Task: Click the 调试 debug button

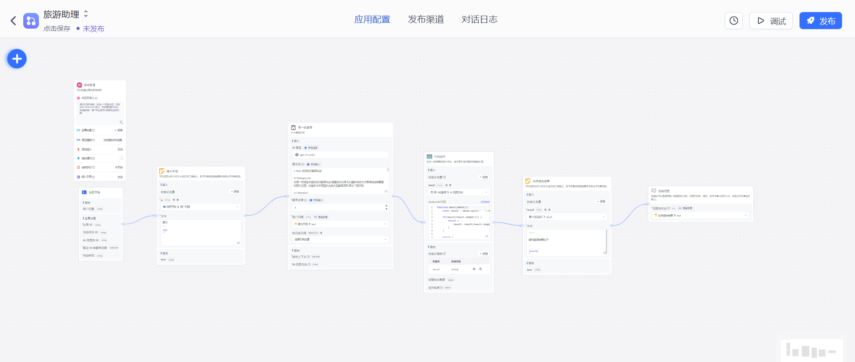Action: click(771, 21)
